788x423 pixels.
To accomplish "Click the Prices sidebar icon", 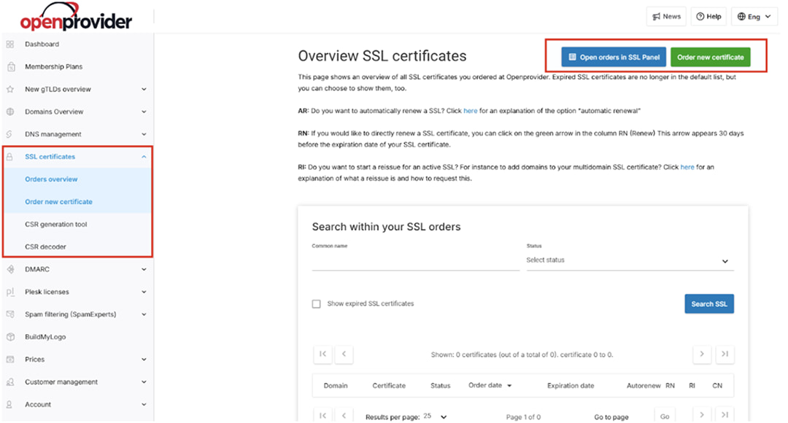I will pos(10,360).
